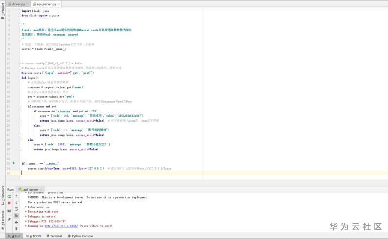388x239 pixels.
Task: Toggle scroll to end in Run console
Action: click(x=16, y=216)
